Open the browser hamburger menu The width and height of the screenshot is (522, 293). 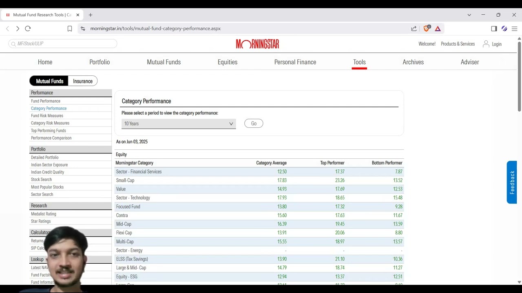click(514, 28)
